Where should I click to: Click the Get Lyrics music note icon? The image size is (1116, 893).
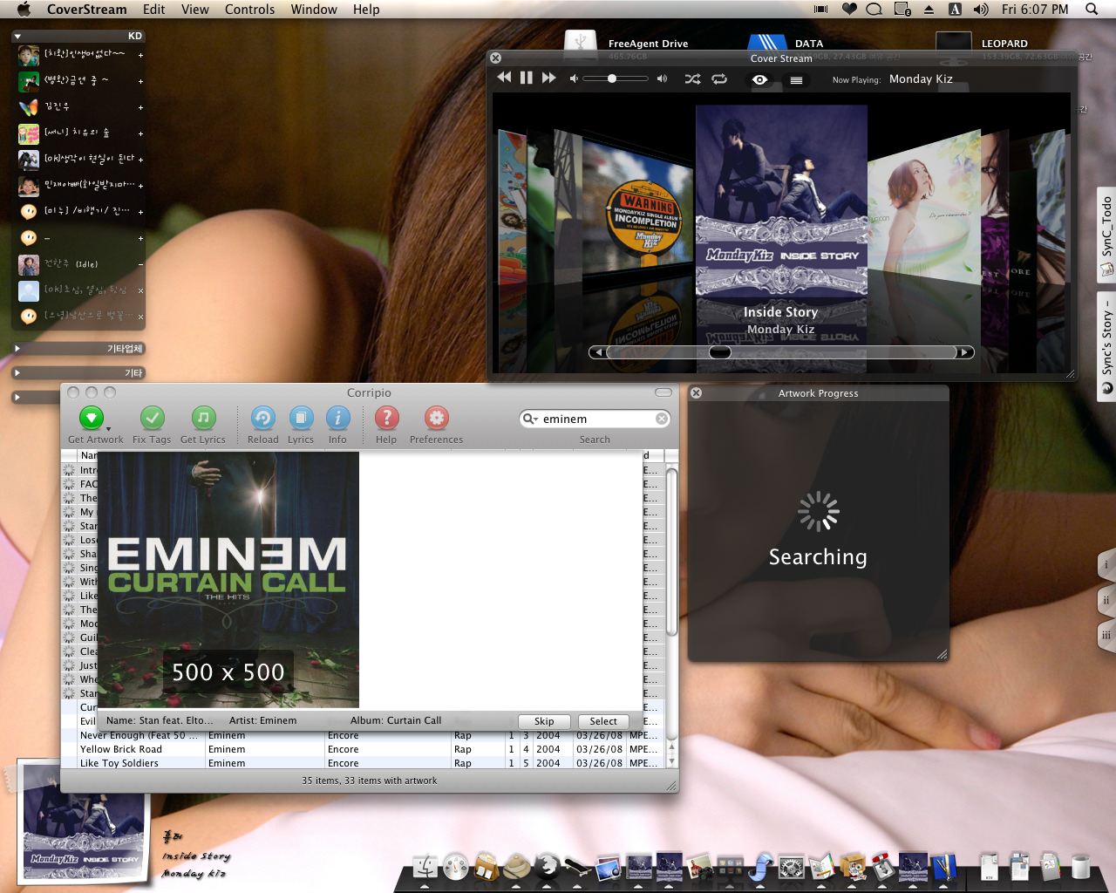[203, 418]
